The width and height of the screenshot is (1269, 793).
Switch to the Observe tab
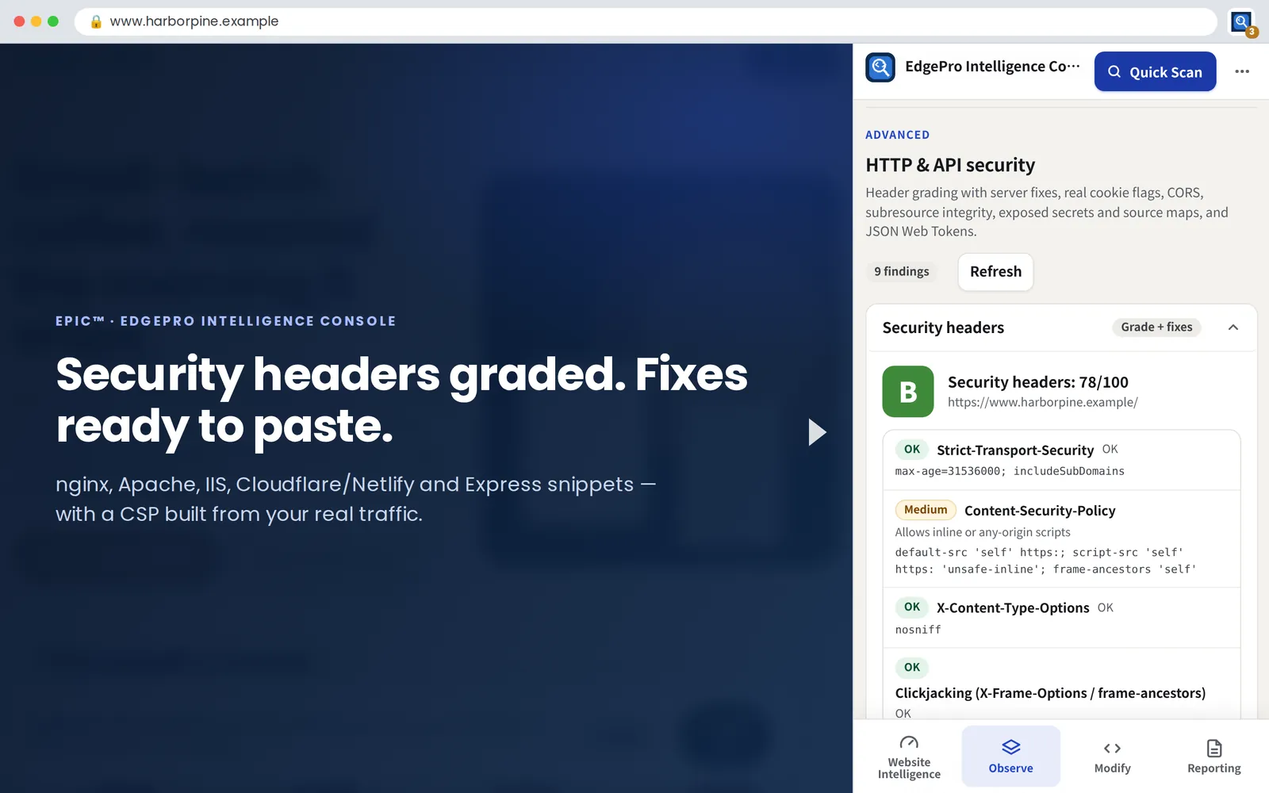point(1010,757)
